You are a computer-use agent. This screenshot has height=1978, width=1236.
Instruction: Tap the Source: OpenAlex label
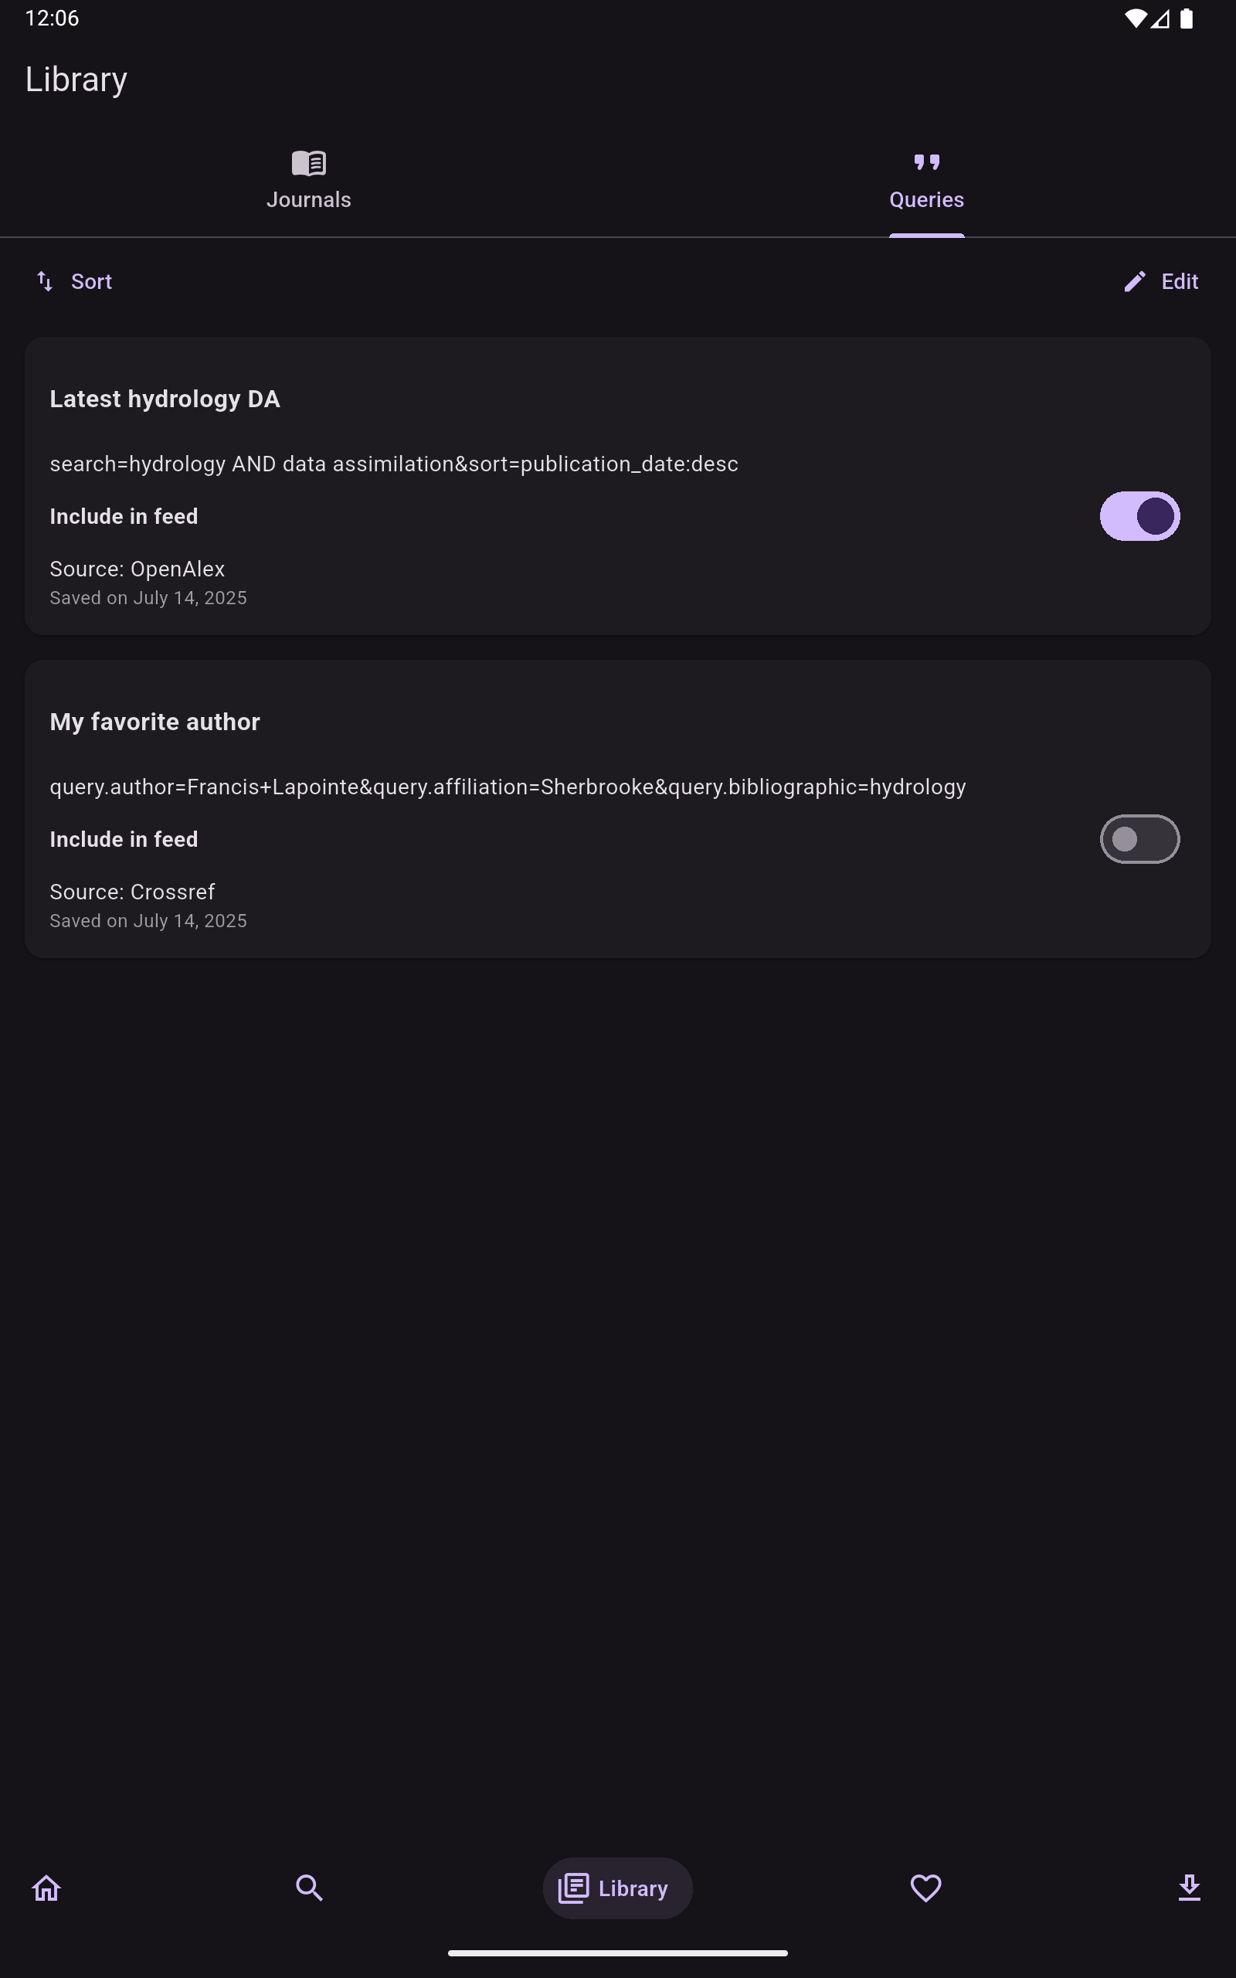pyautogui.click(x=138, y=569)
